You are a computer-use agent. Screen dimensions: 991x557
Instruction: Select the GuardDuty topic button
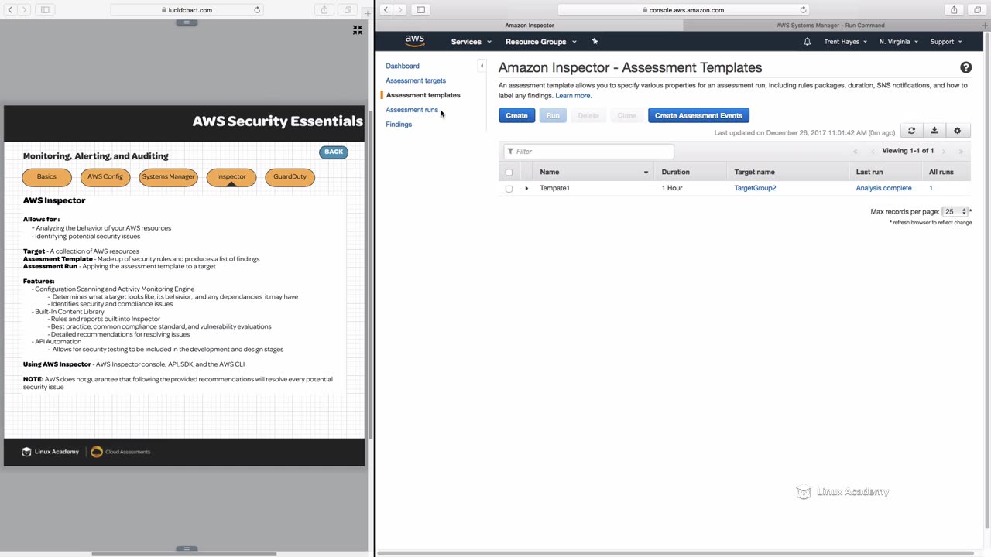pyautogui.click(x=290, y=177)
